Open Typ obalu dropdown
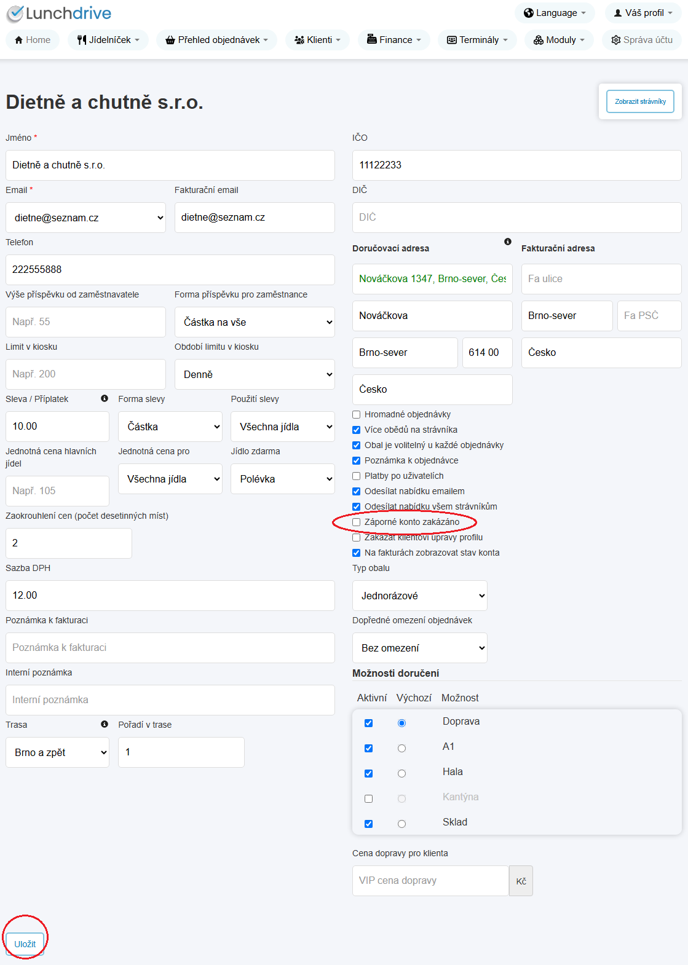Image resolution: width=688 pixels, height=965 pixels. (x=420, y=596)
